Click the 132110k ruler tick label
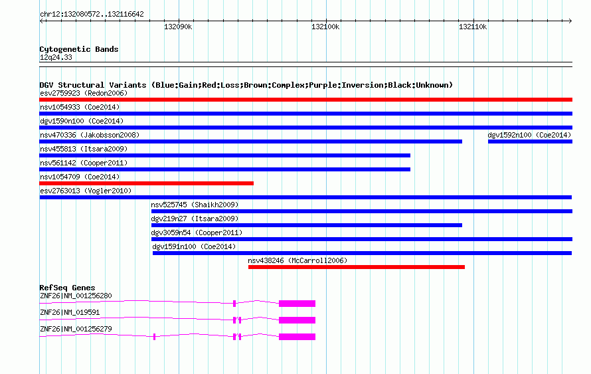591x374 pixels. [x=473, y=27]
